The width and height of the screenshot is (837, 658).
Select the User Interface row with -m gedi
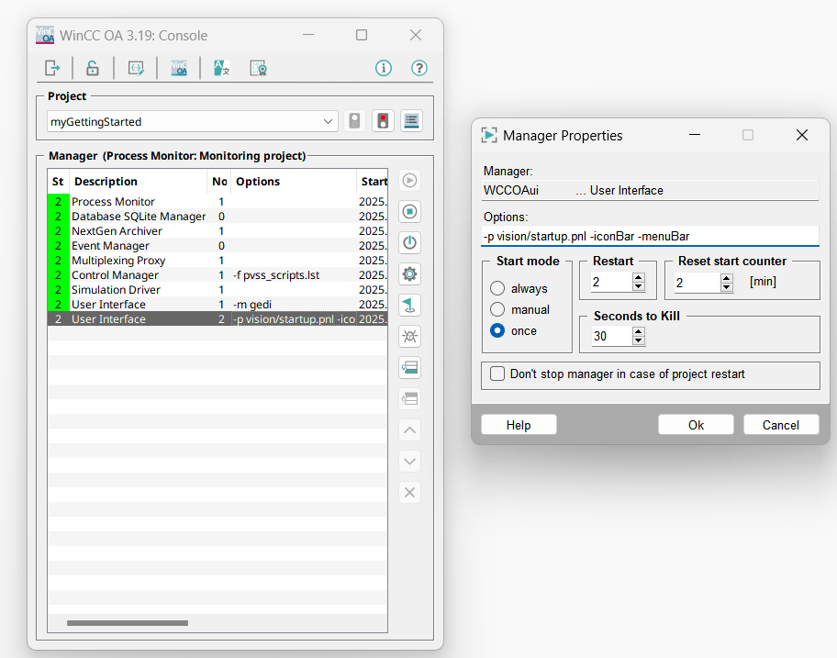point(218,304)
